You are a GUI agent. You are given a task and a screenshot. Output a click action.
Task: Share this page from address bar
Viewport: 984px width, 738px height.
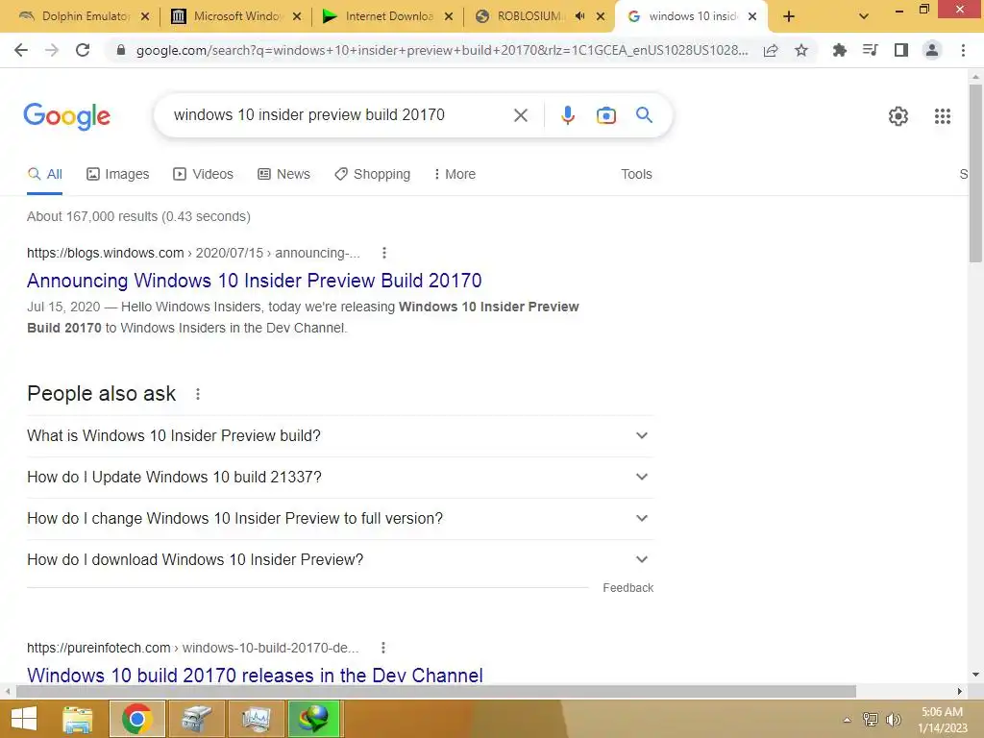(771, 50)
